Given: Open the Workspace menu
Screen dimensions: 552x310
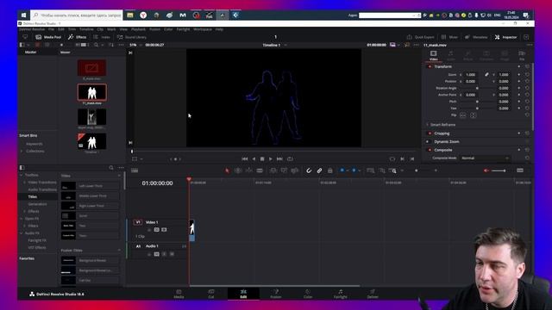Looking at the screenshot, I should pos(203,29).
